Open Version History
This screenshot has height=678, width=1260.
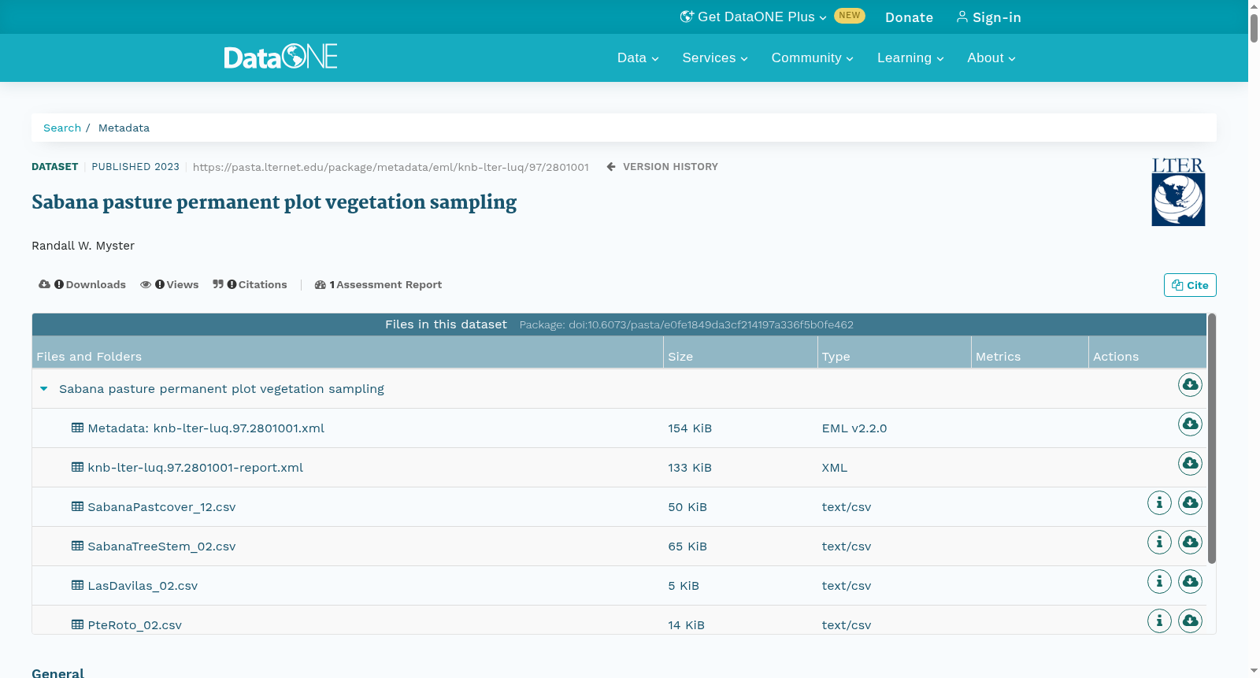tap(662, 167)
